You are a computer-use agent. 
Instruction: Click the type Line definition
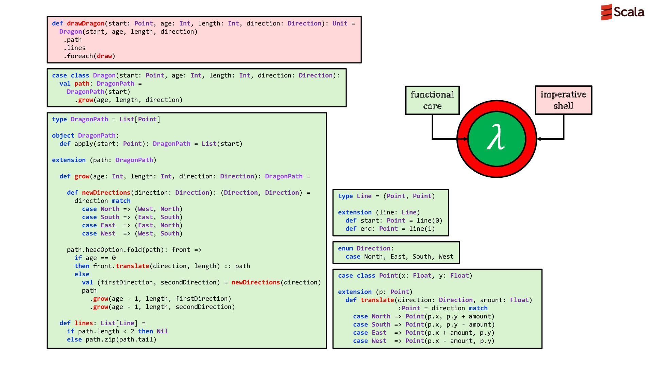coord(386,196)
